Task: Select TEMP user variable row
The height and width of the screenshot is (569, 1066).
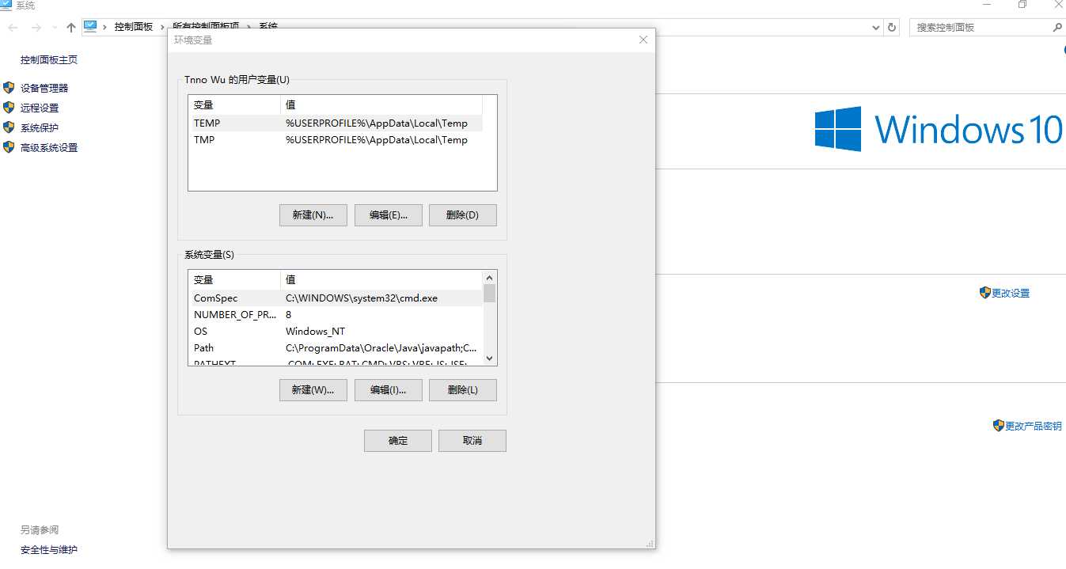Action: tap(335, 123)
